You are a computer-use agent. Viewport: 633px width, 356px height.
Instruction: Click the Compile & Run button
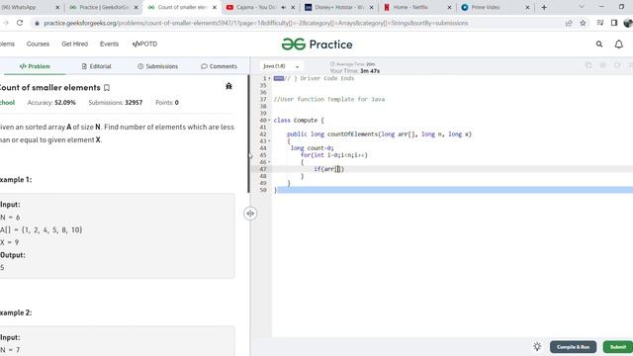573,347
